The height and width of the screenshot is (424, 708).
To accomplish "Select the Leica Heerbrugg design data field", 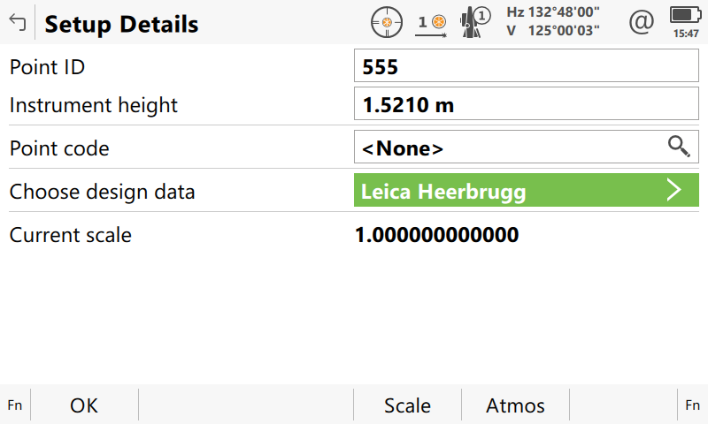I will [509, 191].
